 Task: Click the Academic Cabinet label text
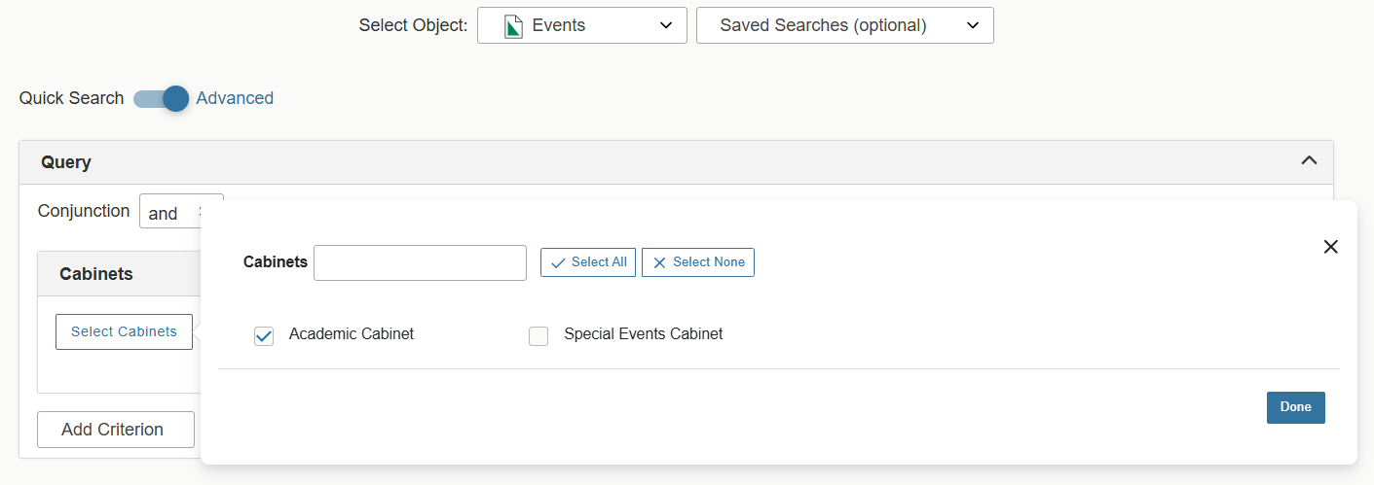tap(351, 334)
